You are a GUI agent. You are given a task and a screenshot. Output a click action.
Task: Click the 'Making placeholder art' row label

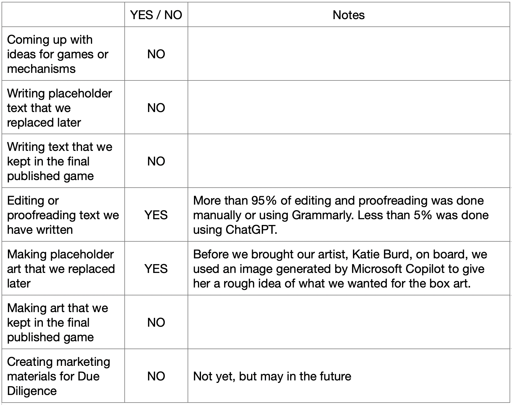tap(63, 269)
